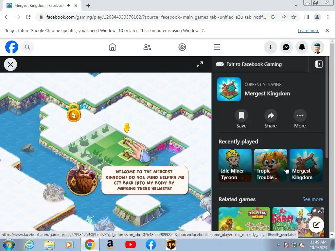Open the Facebook logo home link
335x251 pixels.
12,47
